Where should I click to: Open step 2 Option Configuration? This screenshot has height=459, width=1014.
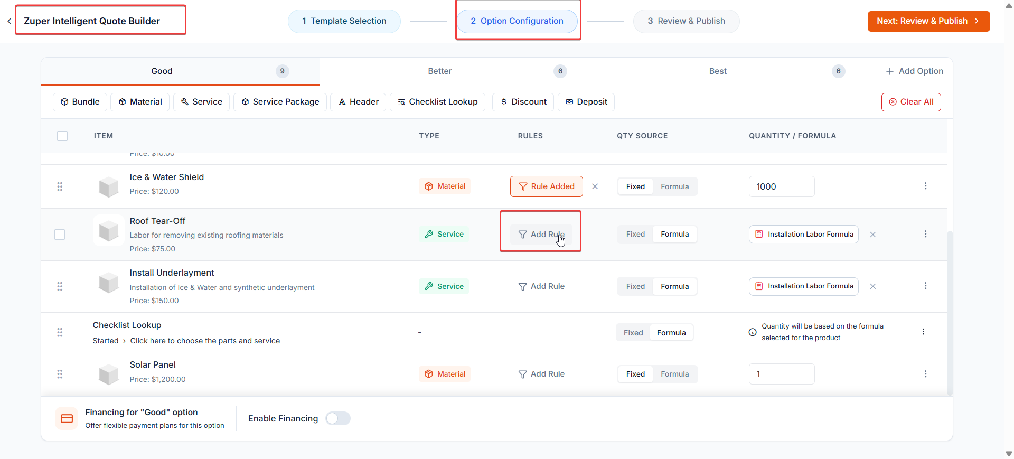tap(517, 21)
